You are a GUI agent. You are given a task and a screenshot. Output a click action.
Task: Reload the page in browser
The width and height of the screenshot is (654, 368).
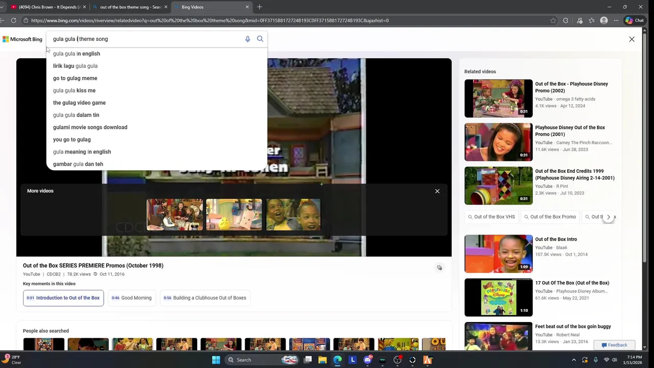[x=13, y=20]
